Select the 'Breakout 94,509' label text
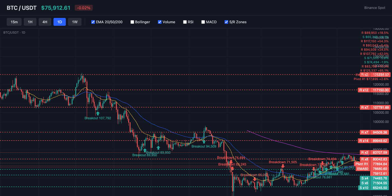Screen dimensions: 392x196 204,146
